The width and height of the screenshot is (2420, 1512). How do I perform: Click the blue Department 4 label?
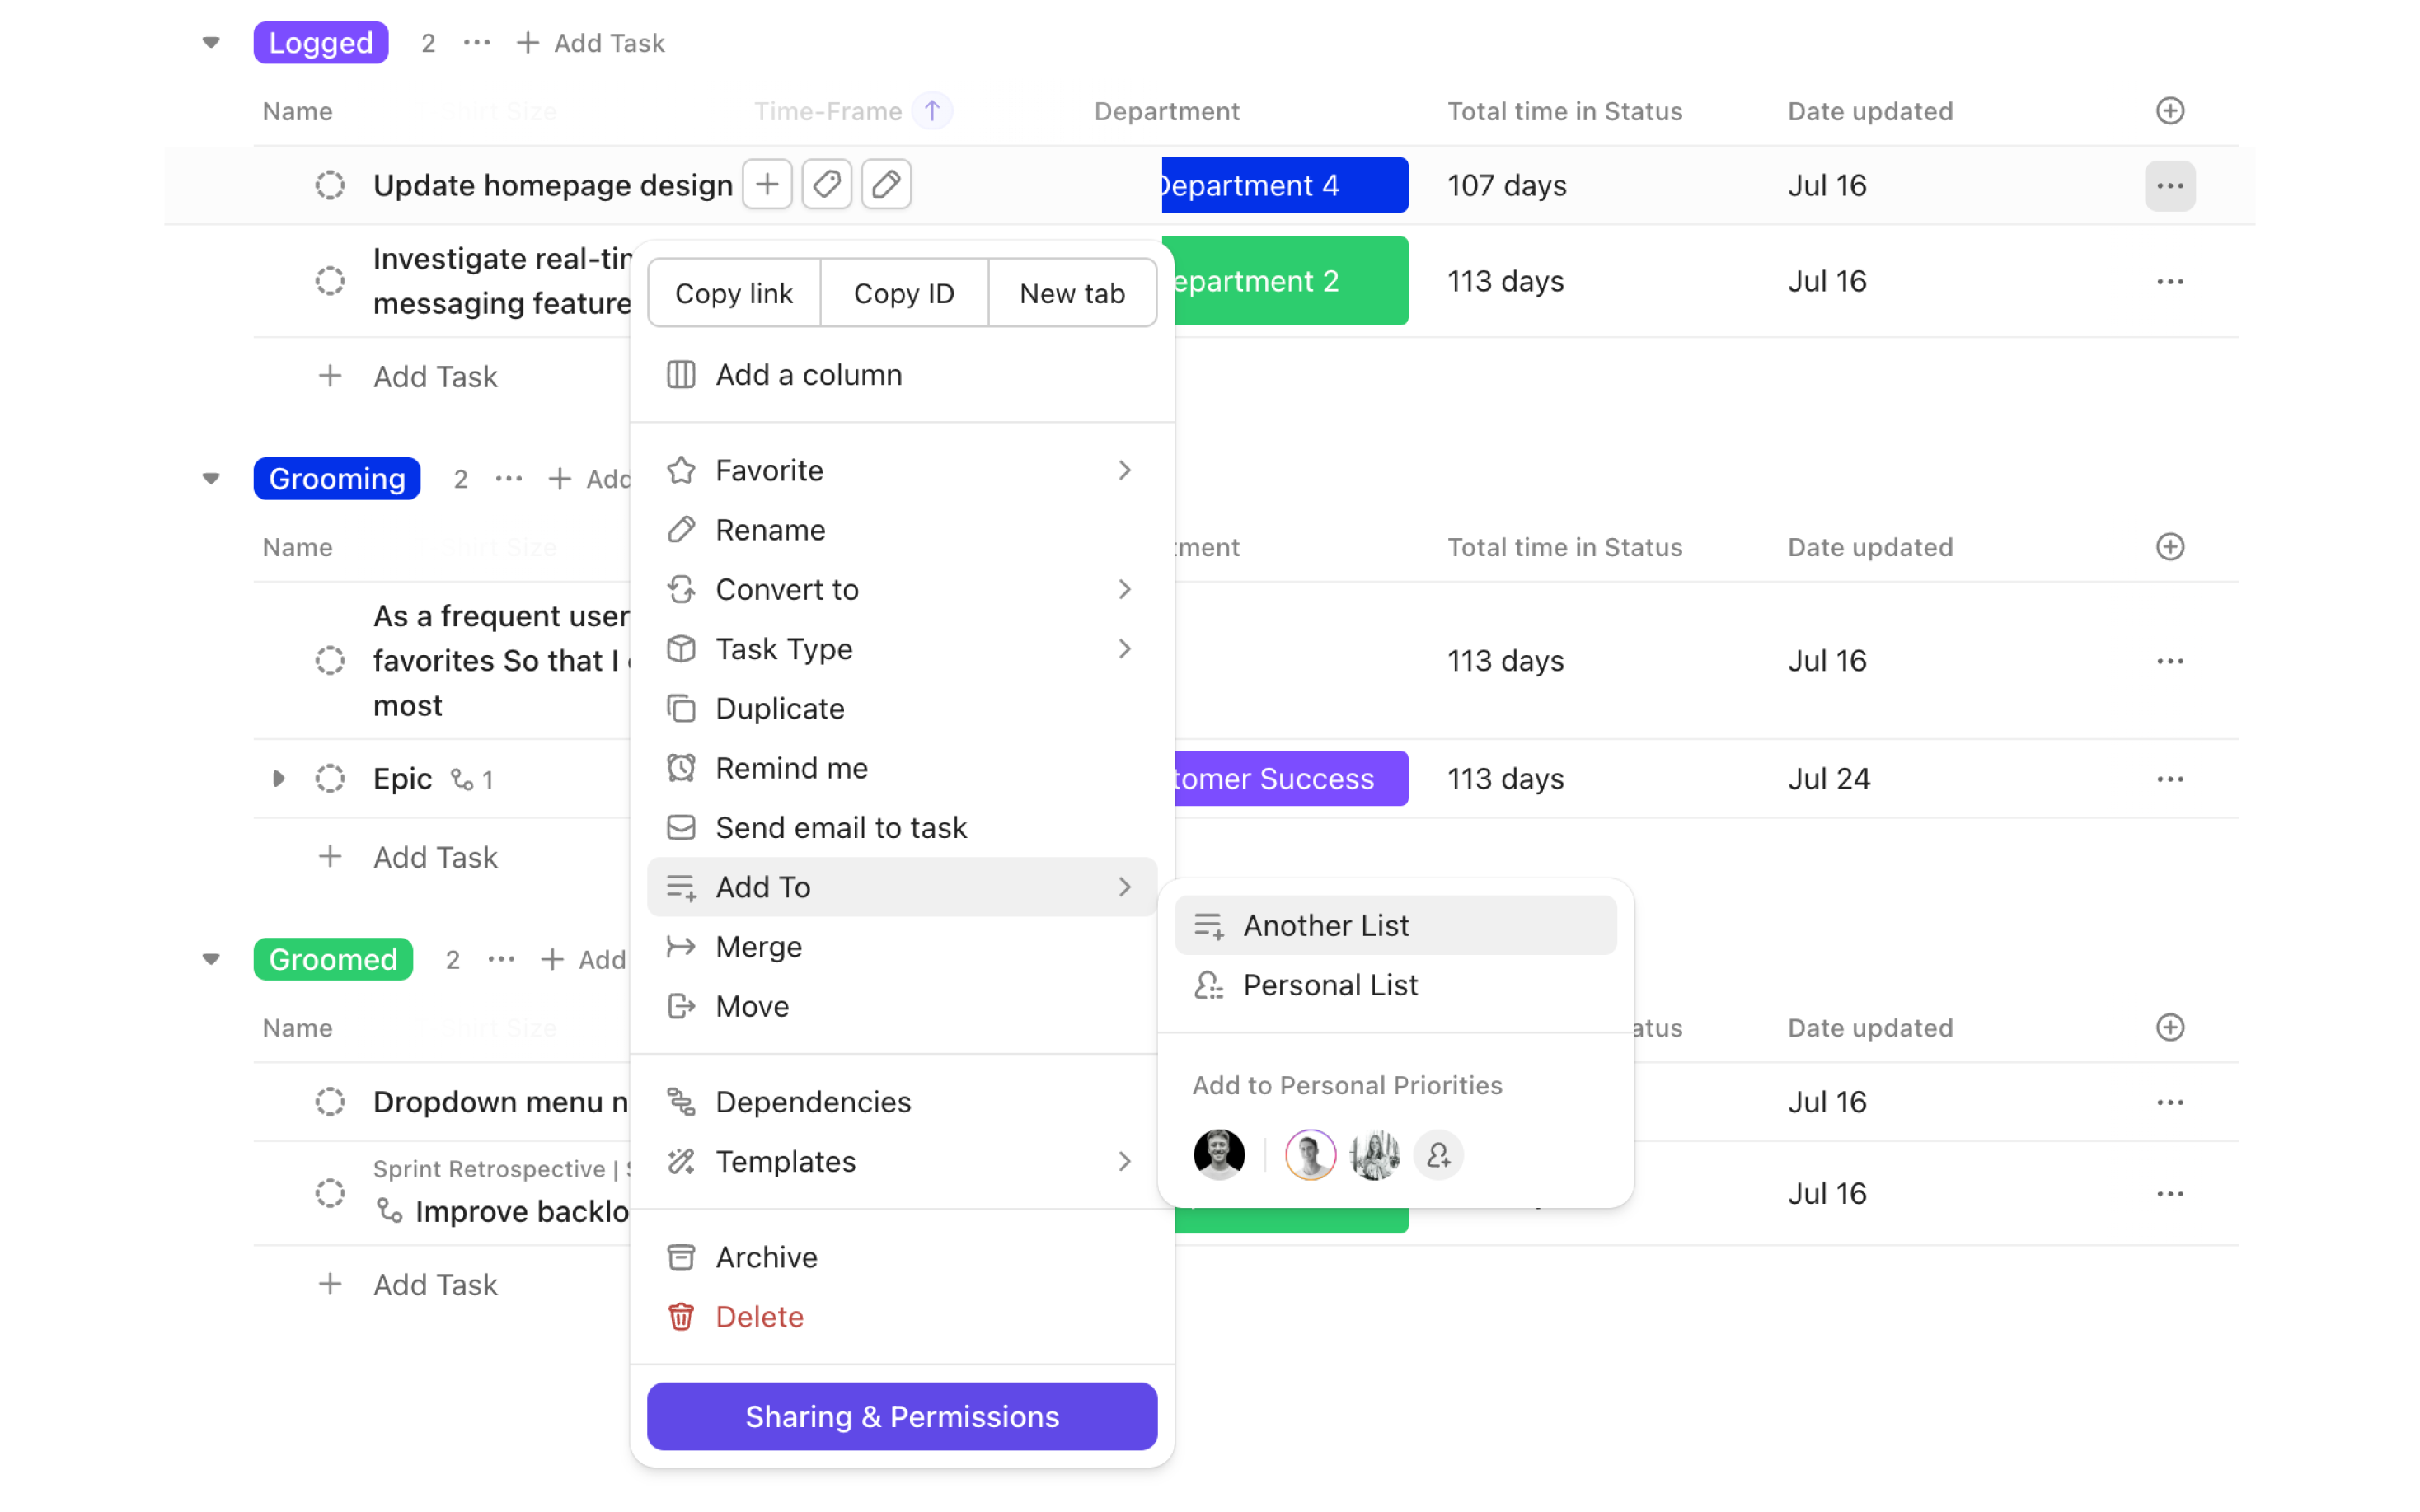(x=1284, y=185)
